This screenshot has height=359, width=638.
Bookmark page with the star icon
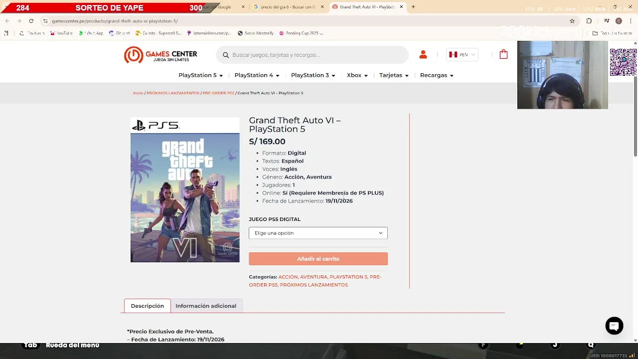(x=572, y=21)
